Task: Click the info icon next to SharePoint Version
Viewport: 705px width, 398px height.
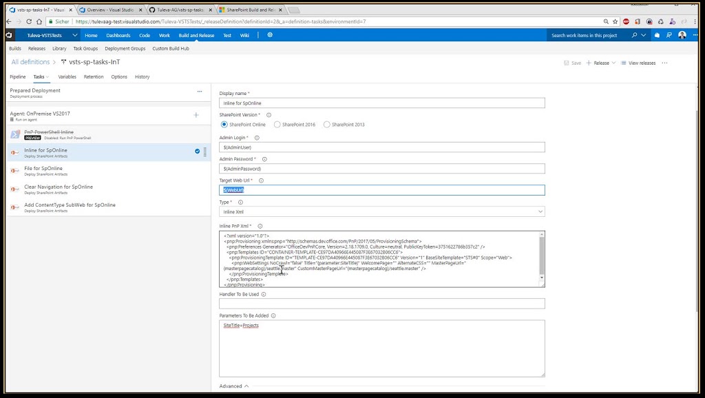Action: pos(269,115)
